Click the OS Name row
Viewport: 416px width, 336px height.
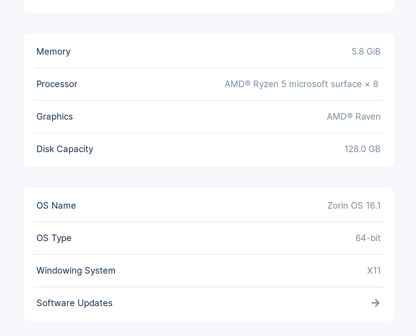208,206
